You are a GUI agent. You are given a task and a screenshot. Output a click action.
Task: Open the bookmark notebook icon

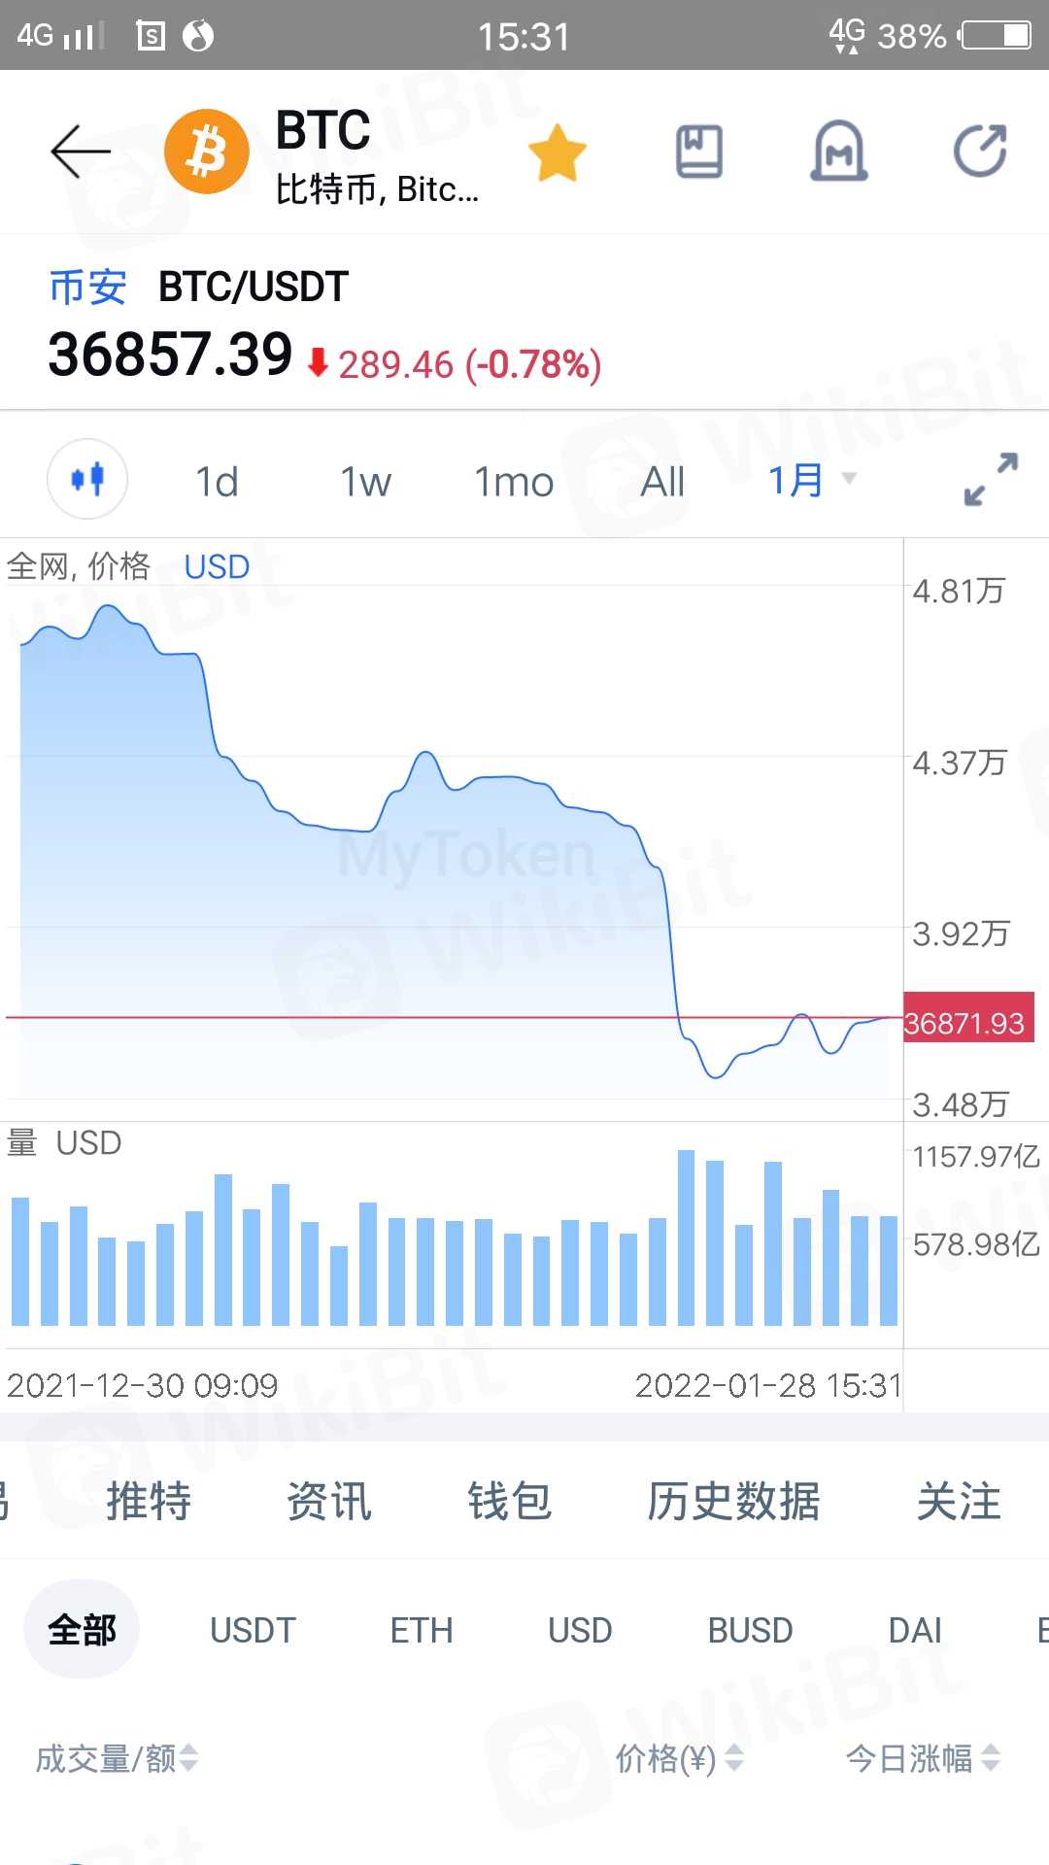point(699,152)
